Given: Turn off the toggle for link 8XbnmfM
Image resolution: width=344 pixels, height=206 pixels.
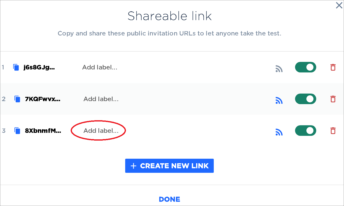Looking at the screenshot, I should (x=306, y=131).
